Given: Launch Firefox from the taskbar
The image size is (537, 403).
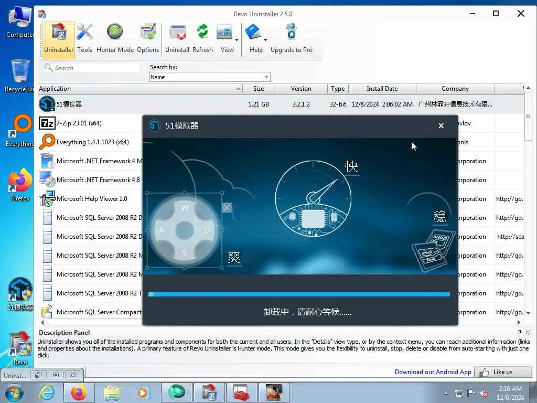Looking at the screenshot, I should point(79,393).
